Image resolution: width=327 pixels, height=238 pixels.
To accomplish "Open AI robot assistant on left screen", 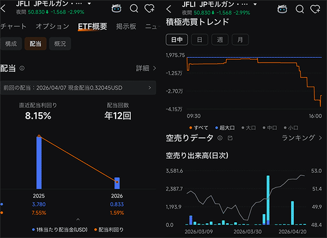I will click(x=116, y=8).
